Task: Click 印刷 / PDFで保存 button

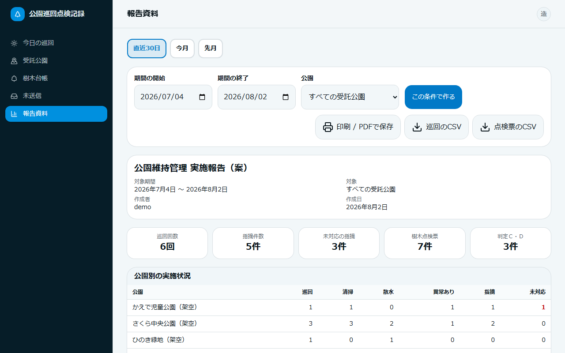Action: coord(358,127)
